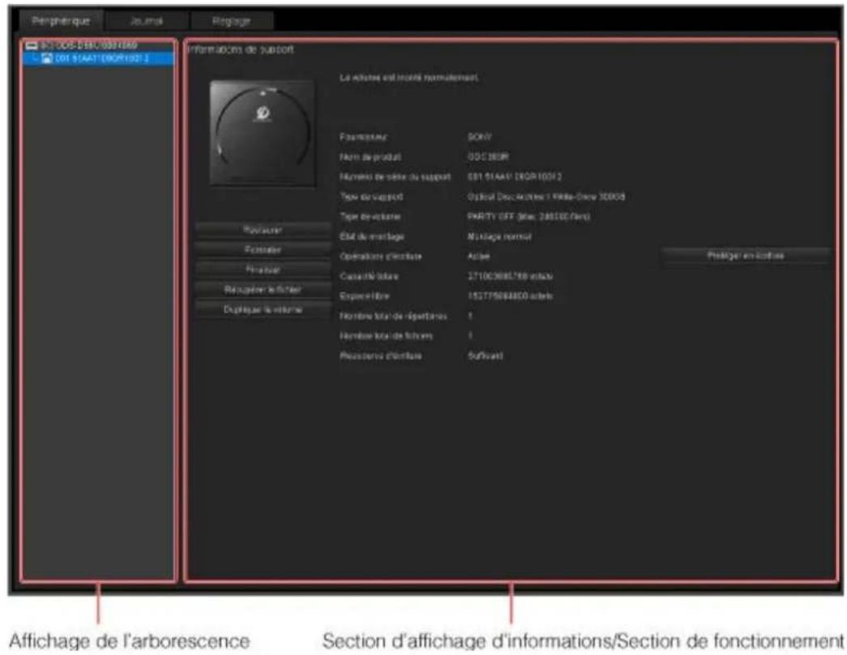Click the Optical Disc Archive media type value
Screen dimensions: 847x655
coord(546,197)
